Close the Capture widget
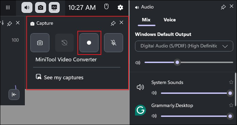This screenshot has width=237, height=125. point(121,22)
